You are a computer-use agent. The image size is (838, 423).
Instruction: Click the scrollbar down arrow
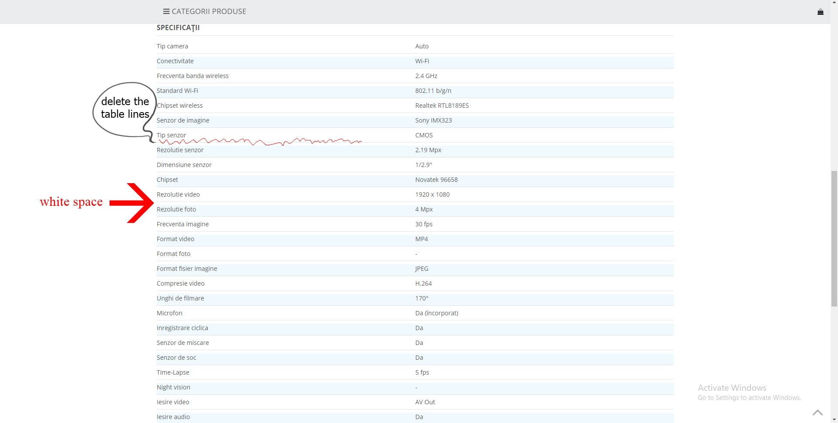(834, 420)
